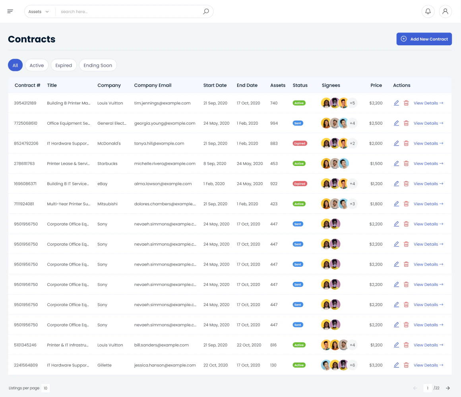Click Active status badge for Starbucks
Screen dimensions: 461x397
pos(299,164)
